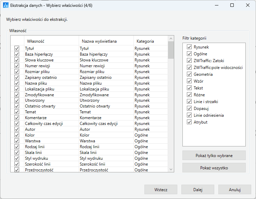Cancel with the Anuluj button
256x199 pixels.
point(235,189)
